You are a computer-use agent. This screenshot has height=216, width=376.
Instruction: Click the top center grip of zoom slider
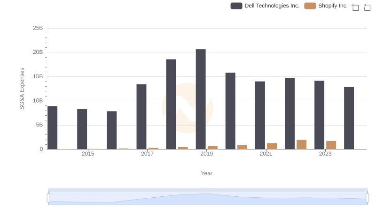point(208,189)
